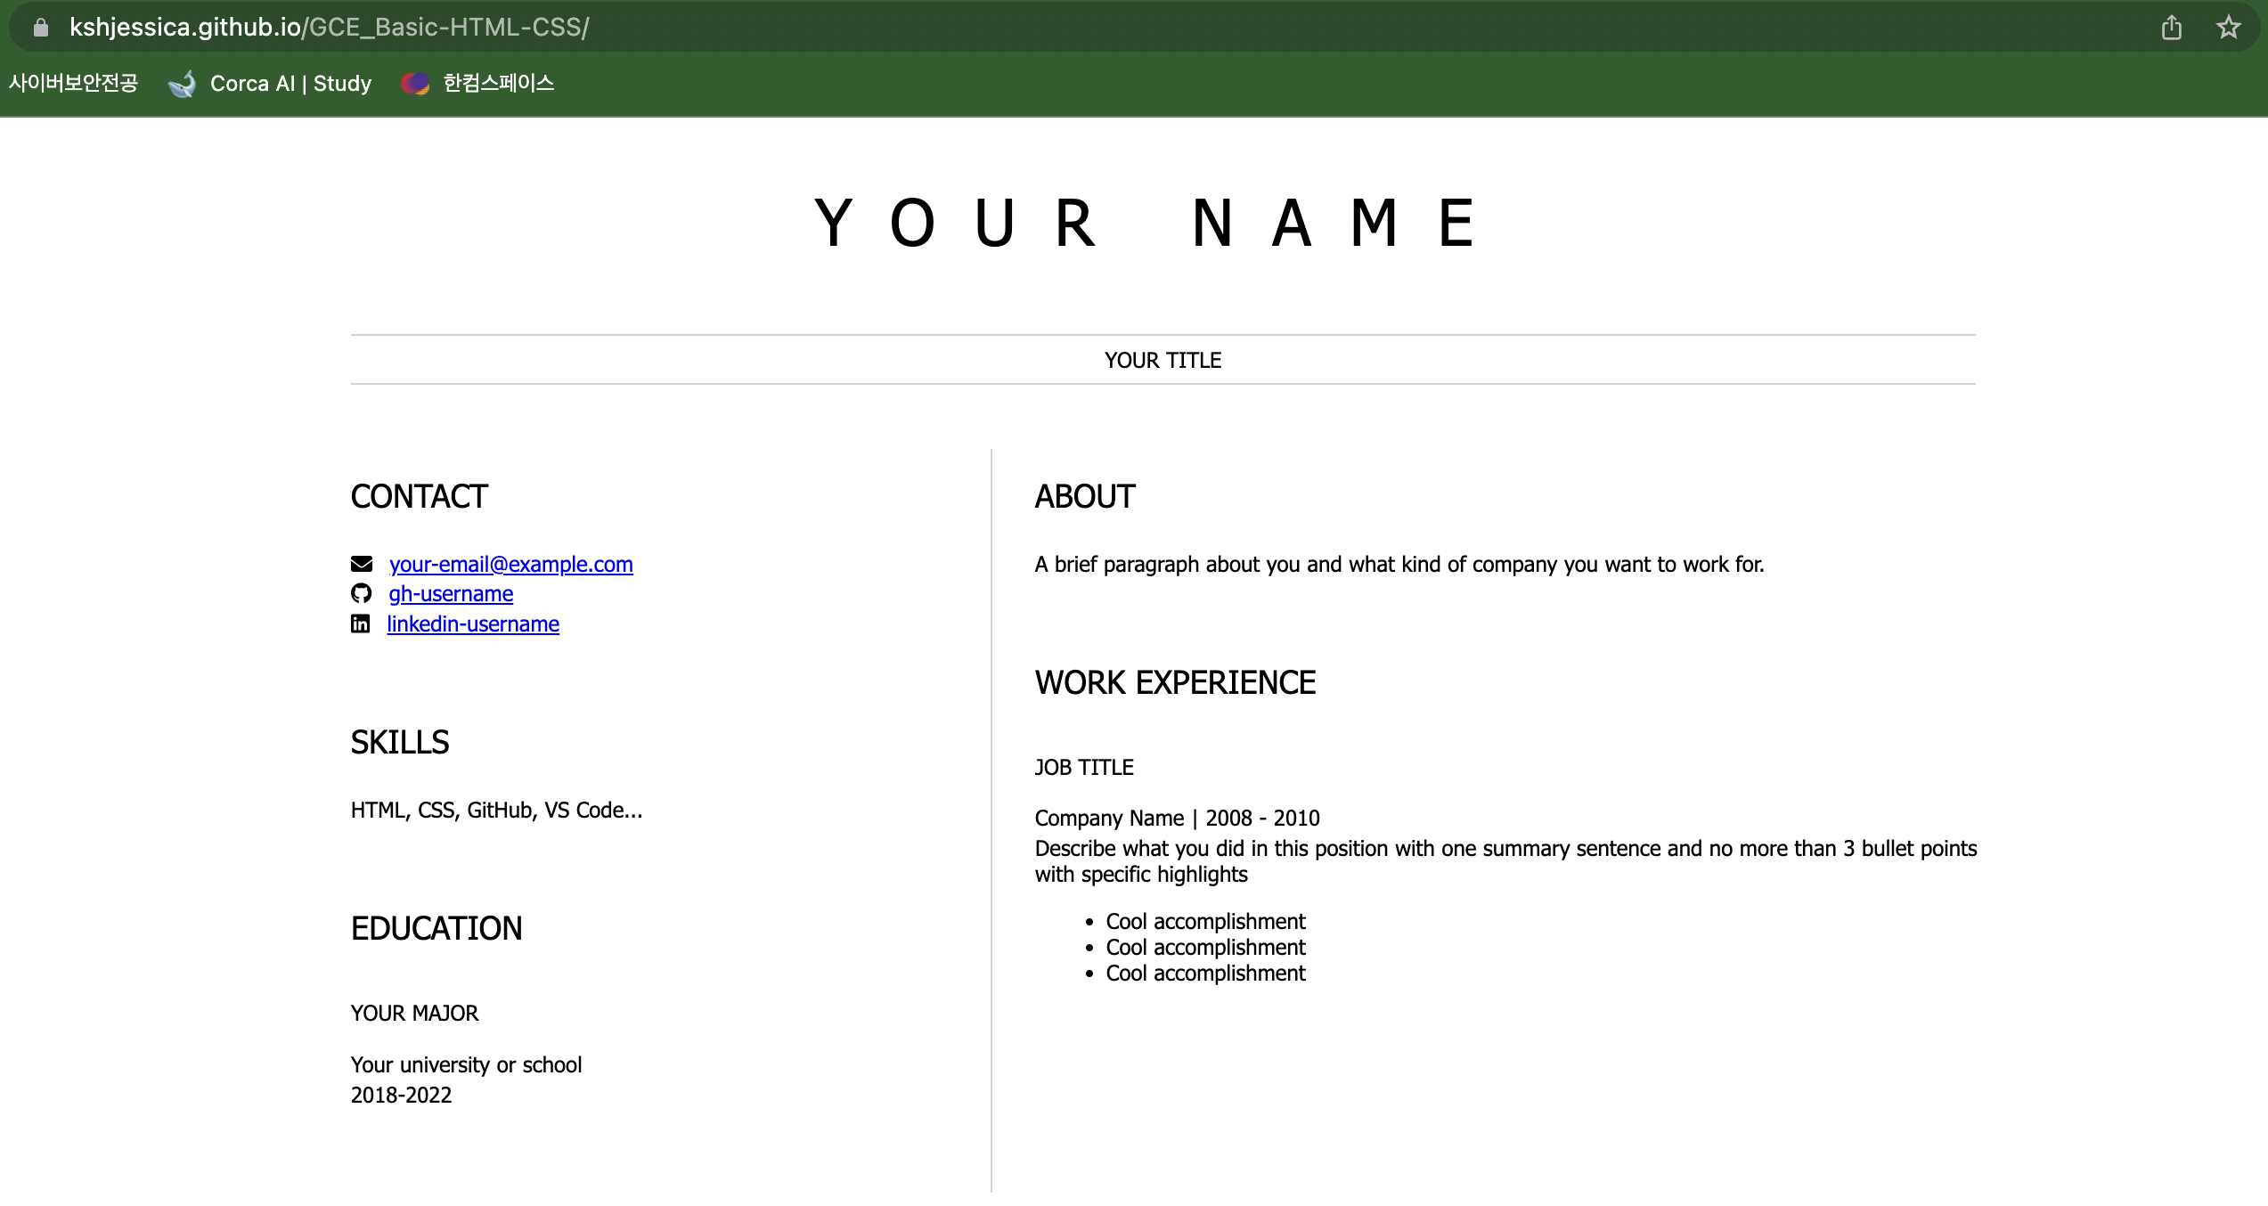Screen dimensions: 2268x1206
Task: Click the URL address bar text
Action: 329,28
